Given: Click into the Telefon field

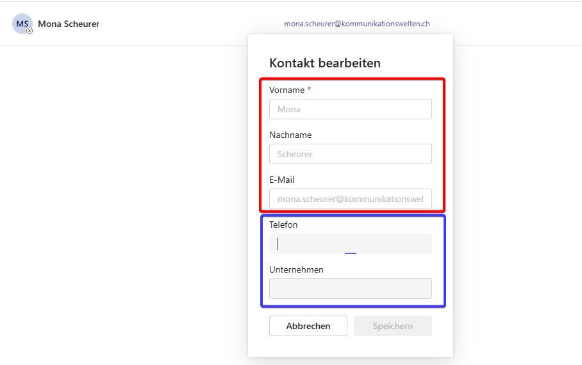Looking at the screenshot, I should coord(350,244).
